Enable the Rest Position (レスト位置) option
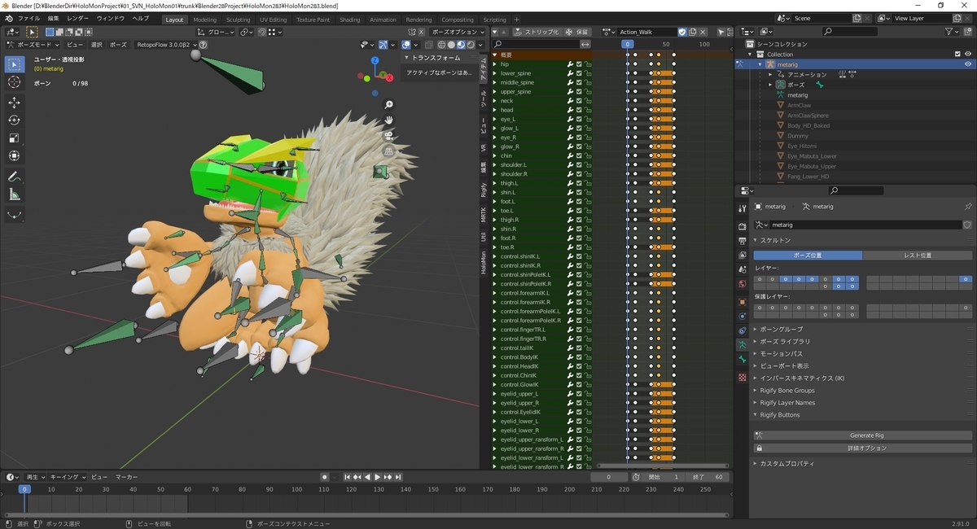This screenshot has height=529, width=977. [x=918, y=256]
